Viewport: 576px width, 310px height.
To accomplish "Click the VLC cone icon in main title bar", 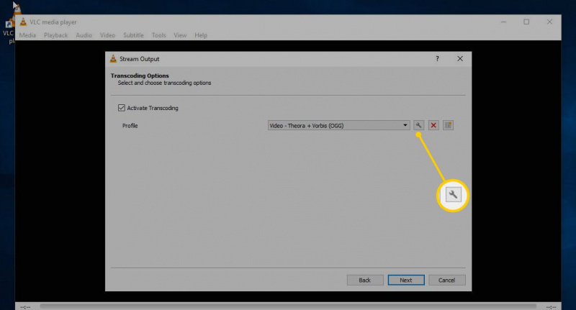I will point(23,22).
